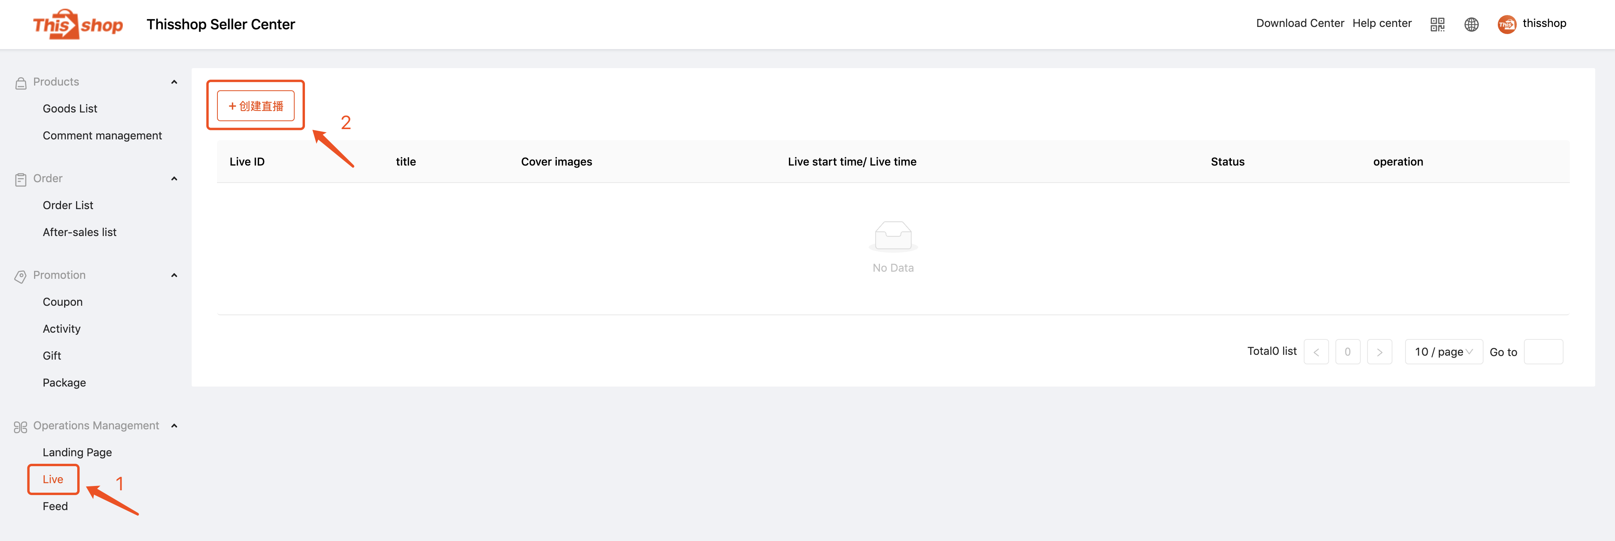Collapse the Products section arrow
The width and height of the screenshot is (1615, 541).
(x=174, y=82)
